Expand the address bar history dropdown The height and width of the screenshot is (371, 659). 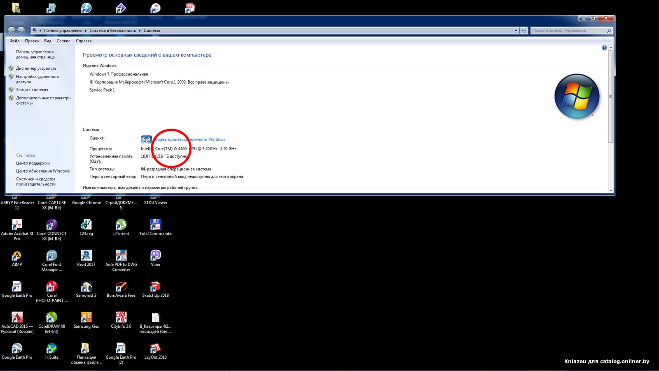pos(516,31)
